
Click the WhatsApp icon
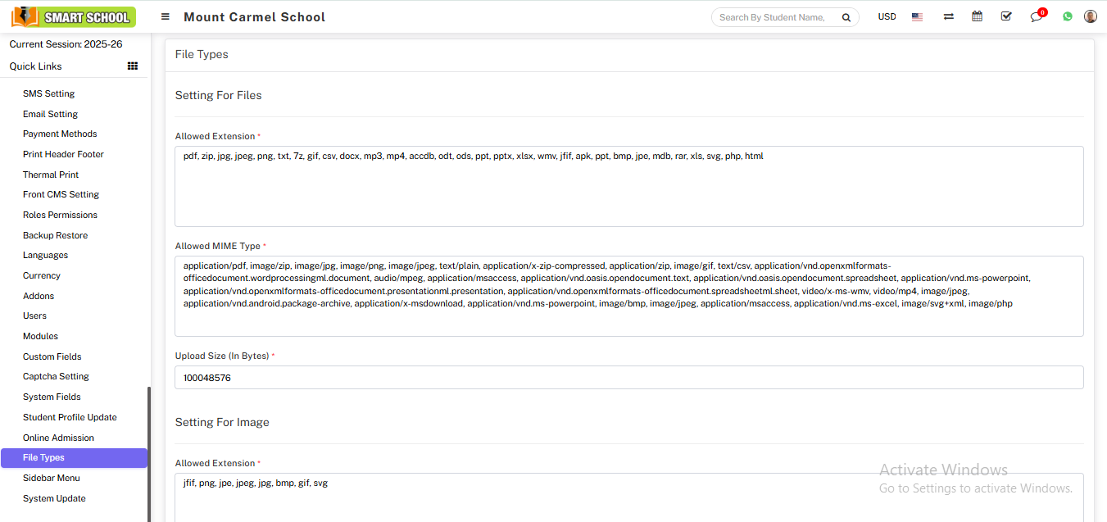pyautogui.click(x=1067, y=16)
